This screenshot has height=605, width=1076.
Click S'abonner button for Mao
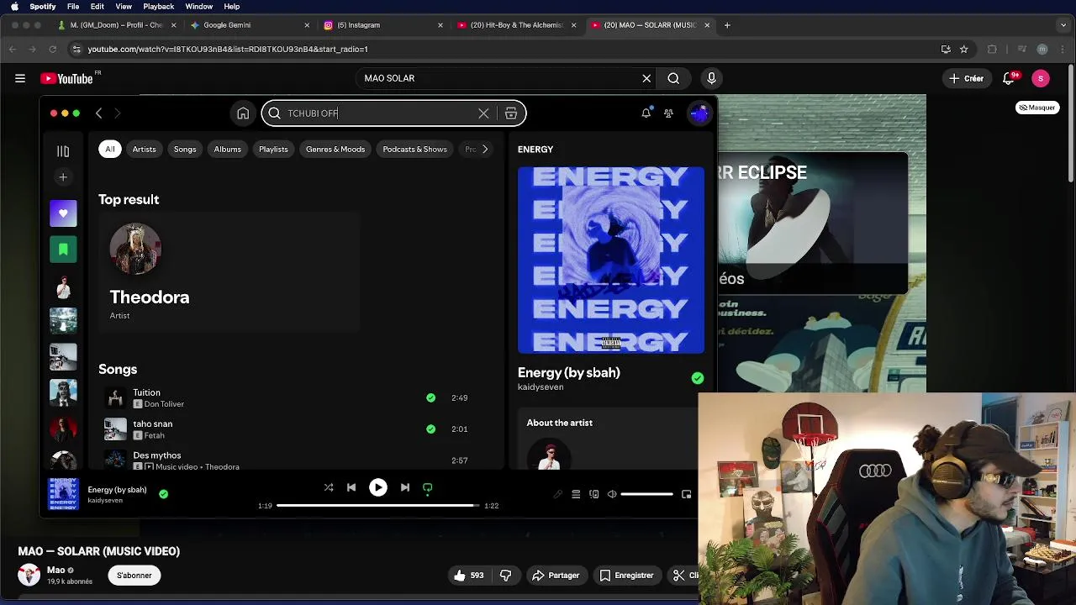click(134, 576)
